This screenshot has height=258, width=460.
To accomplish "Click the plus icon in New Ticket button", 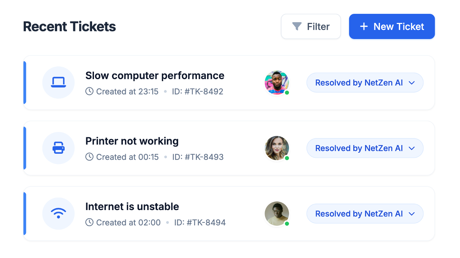I will pyautogui.click(x=363, y=26).
